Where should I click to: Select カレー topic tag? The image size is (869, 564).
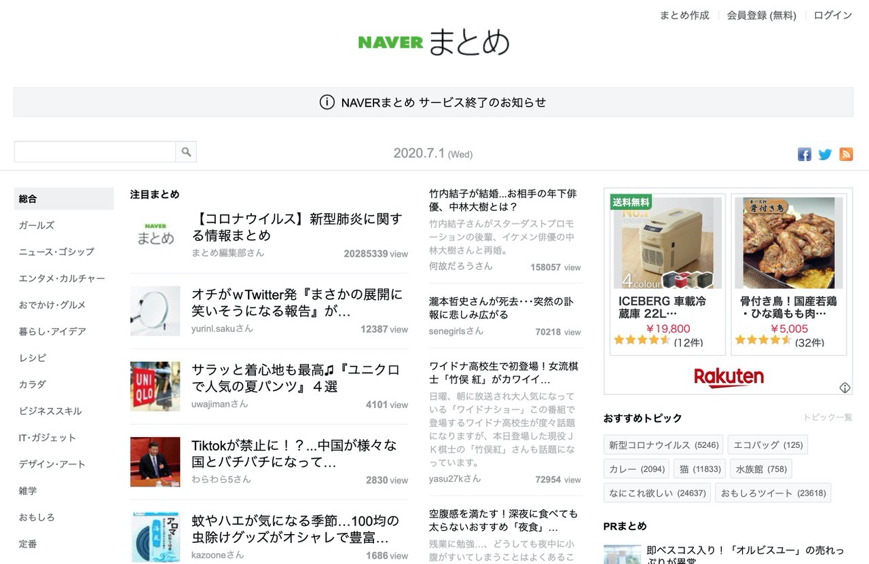(x=637, y=469)
